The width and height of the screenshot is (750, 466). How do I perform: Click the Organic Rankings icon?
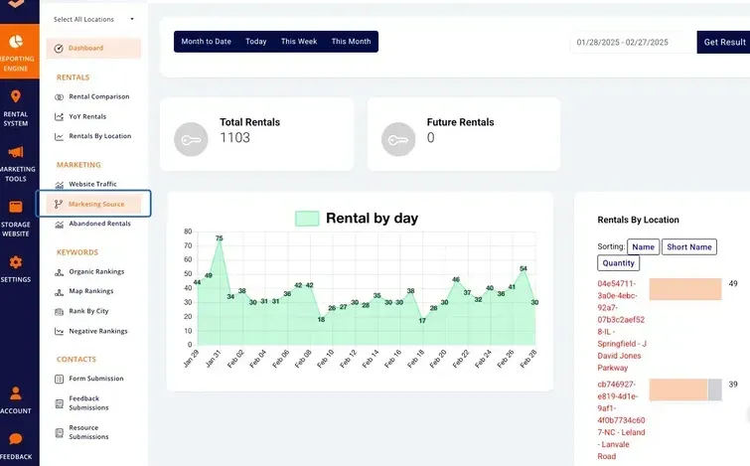[x=59, y=272]
